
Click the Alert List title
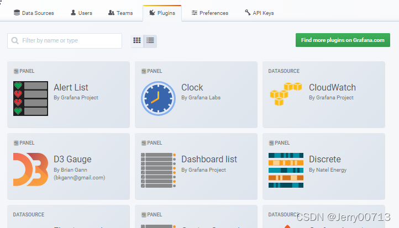point(71,87)
